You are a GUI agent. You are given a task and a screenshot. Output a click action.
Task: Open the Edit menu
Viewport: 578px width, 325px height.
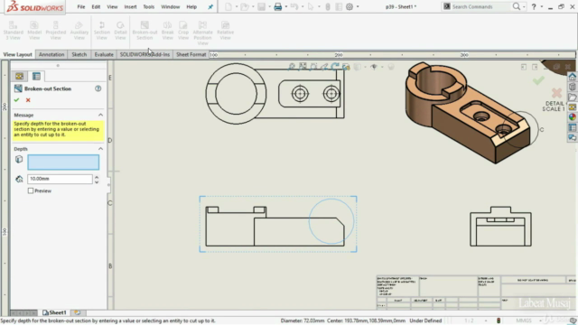pyautogui.click(x=96, y=6)
